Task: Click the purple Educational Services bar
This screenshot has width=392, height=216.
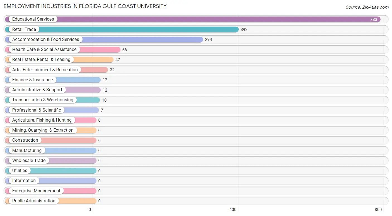Action: pos(193,19)
